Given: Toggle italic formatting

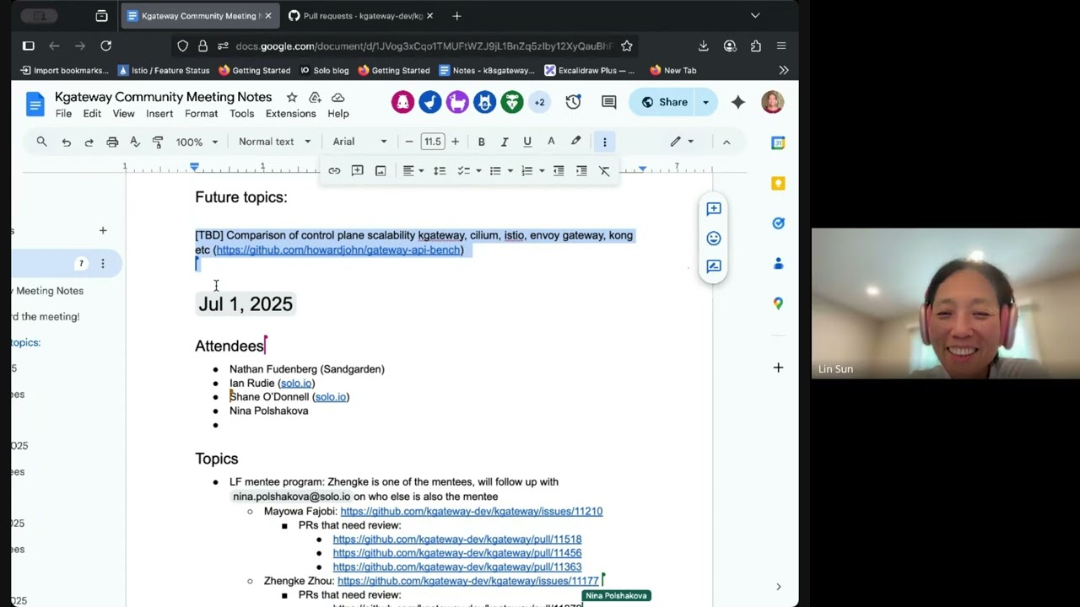Looking at the screenshot, I should coord(504,142).
